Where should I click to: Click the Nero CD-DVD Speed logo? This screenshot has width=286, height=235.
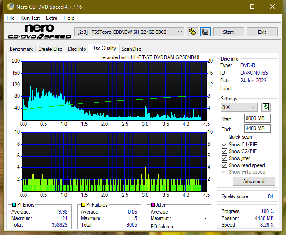coord(39,32)
